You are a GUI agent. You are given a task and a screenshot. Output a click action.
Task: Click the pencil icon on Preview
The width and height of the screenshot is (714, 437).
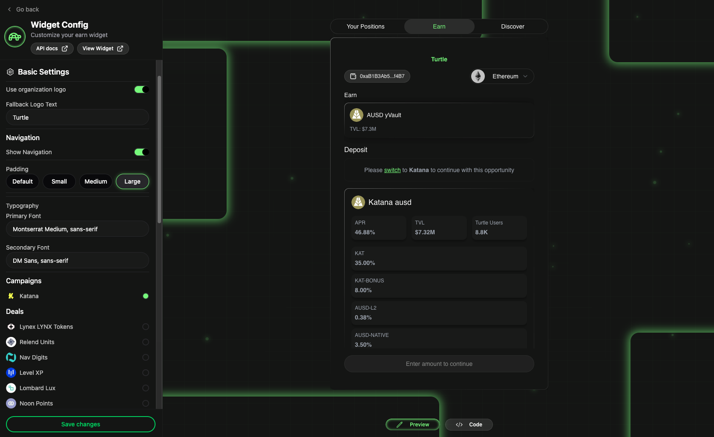400,425
